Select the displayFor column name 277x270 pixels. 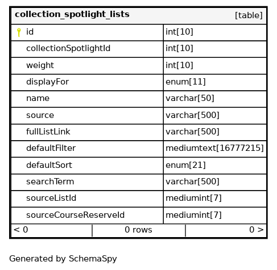pyautogui.click(x=47, y=82)
